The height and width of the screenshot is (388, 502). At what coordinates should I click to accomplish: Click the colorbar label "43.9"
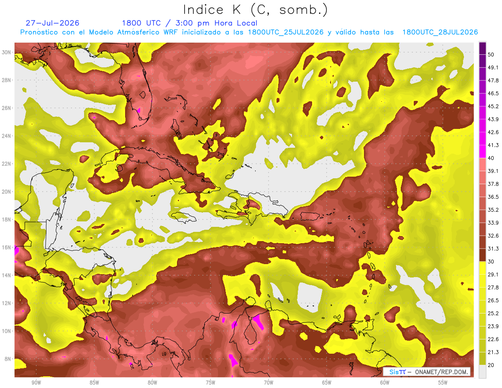pyautogui.click(x=493, y=119)
